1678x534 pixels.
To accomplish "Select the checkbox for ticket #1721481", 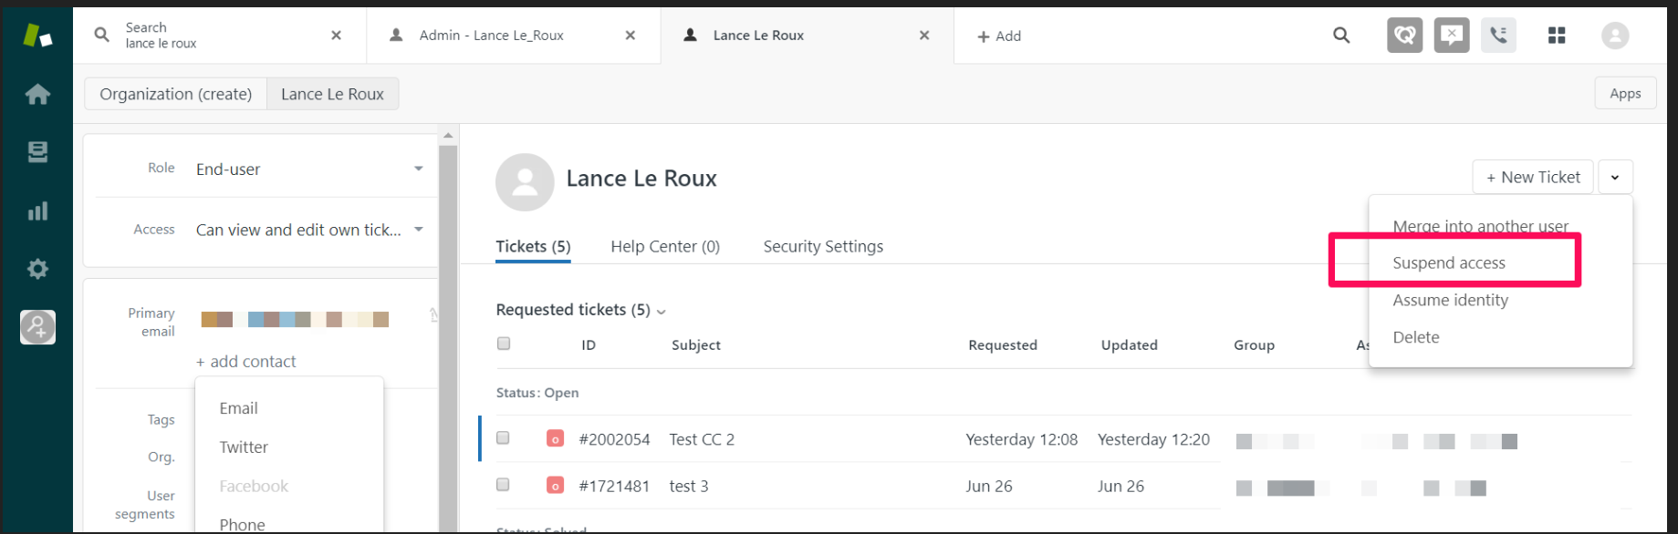I will point(503,485).
